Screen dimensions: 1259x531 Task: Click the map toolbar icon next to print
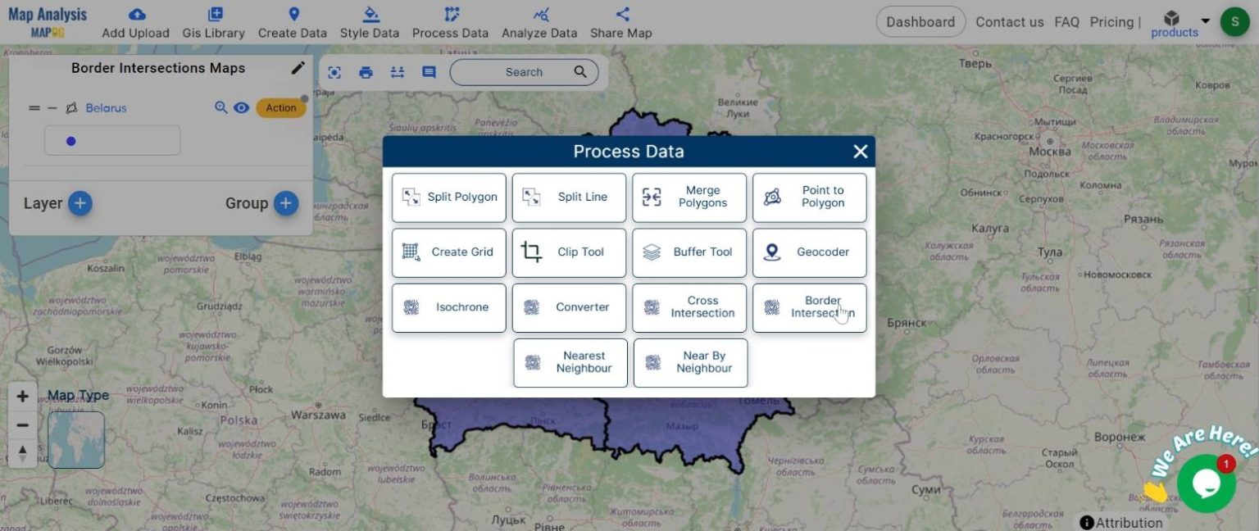coord(398,72)
